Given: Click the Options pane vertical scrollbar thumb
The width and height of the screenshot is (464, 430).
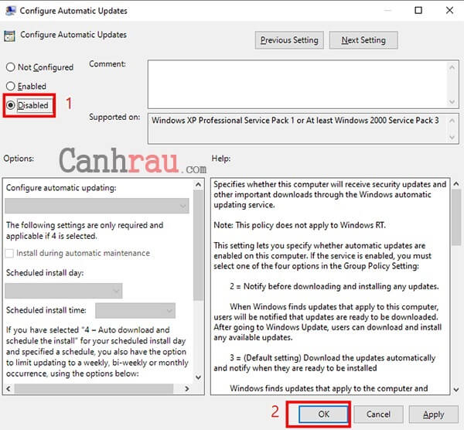Looking at the screenshot, I should 198,245.
